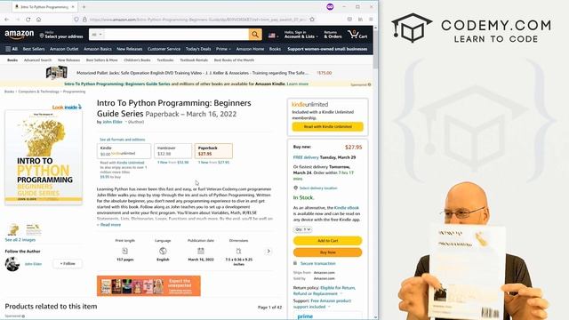
Task: Select the first book cover thumbnail
Action: 13,229
